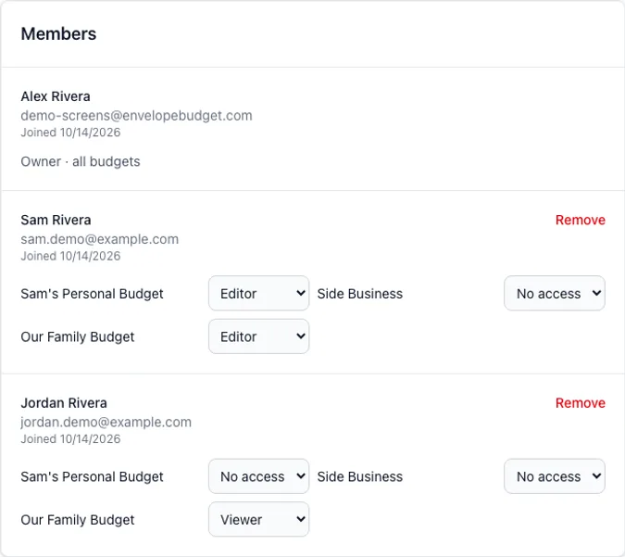Open Sam Rivera's Our Family Budget role dropdown
625x557 pixels.
coord(258,336)
